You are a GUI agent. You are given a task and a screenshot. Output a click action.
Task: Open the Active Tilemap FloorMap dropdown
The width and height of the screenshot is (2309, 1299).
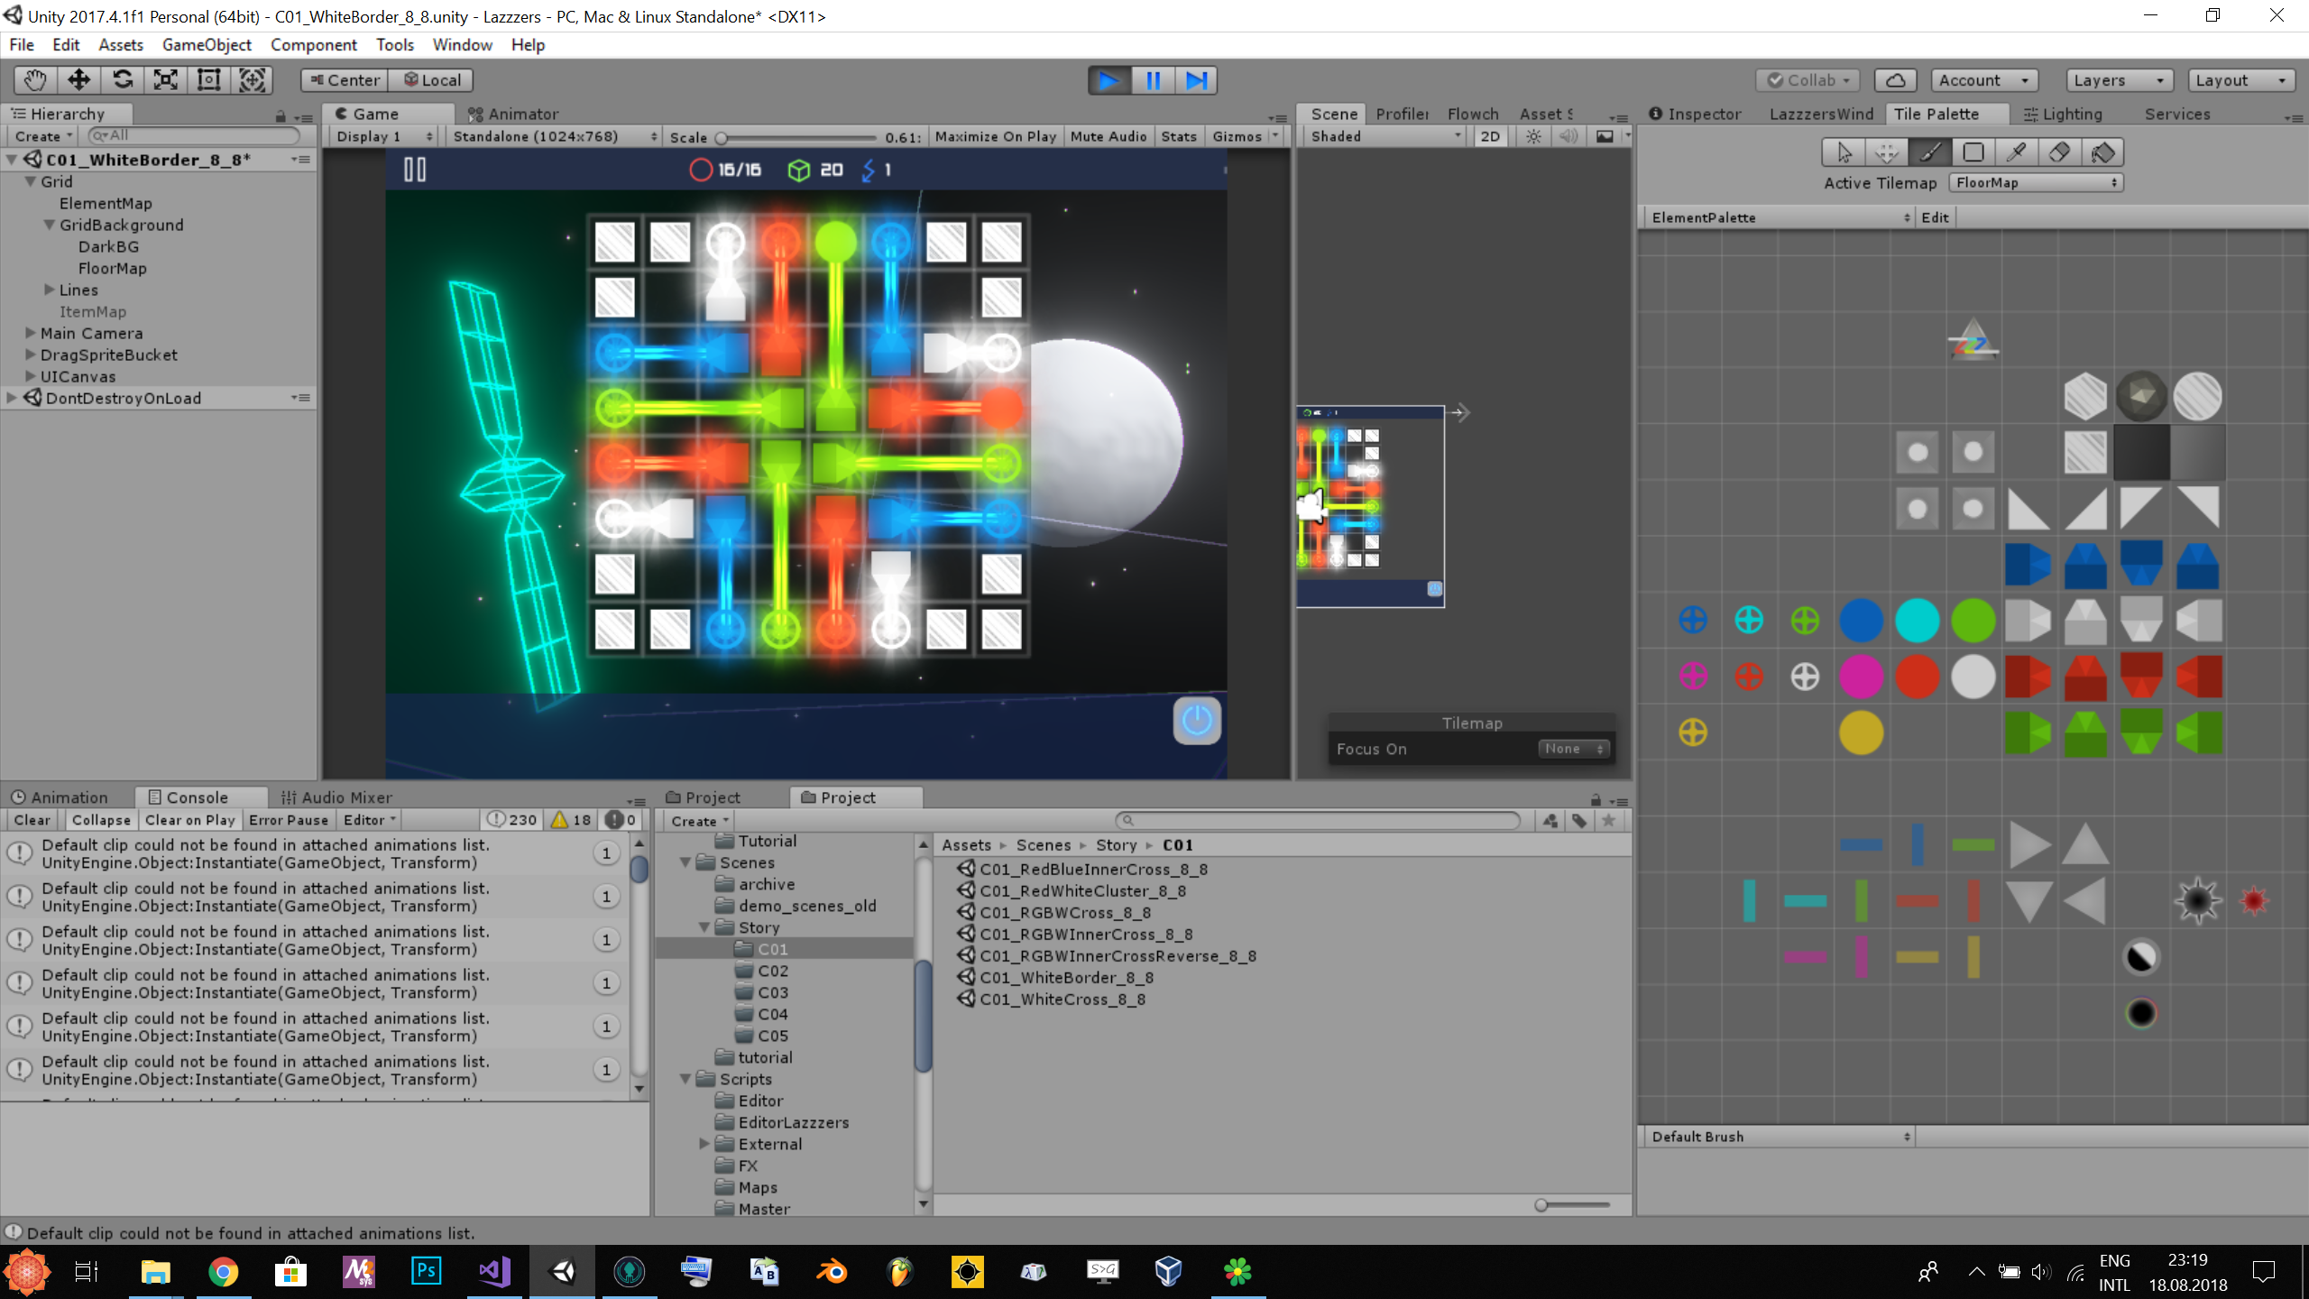pos(2035,182)
